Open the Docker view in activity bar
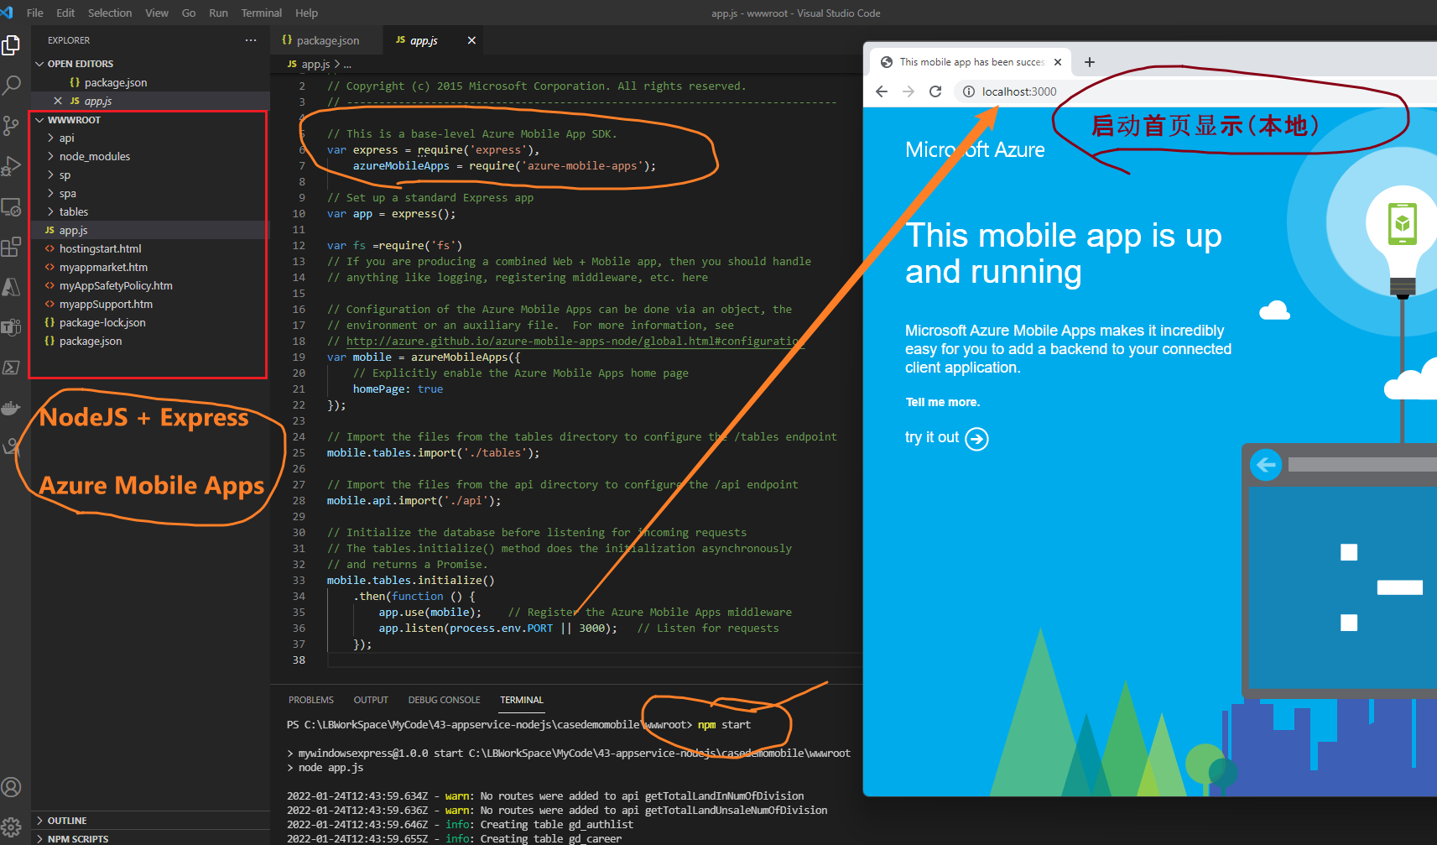Screen dimensions: 1437x845 point(12,408)
